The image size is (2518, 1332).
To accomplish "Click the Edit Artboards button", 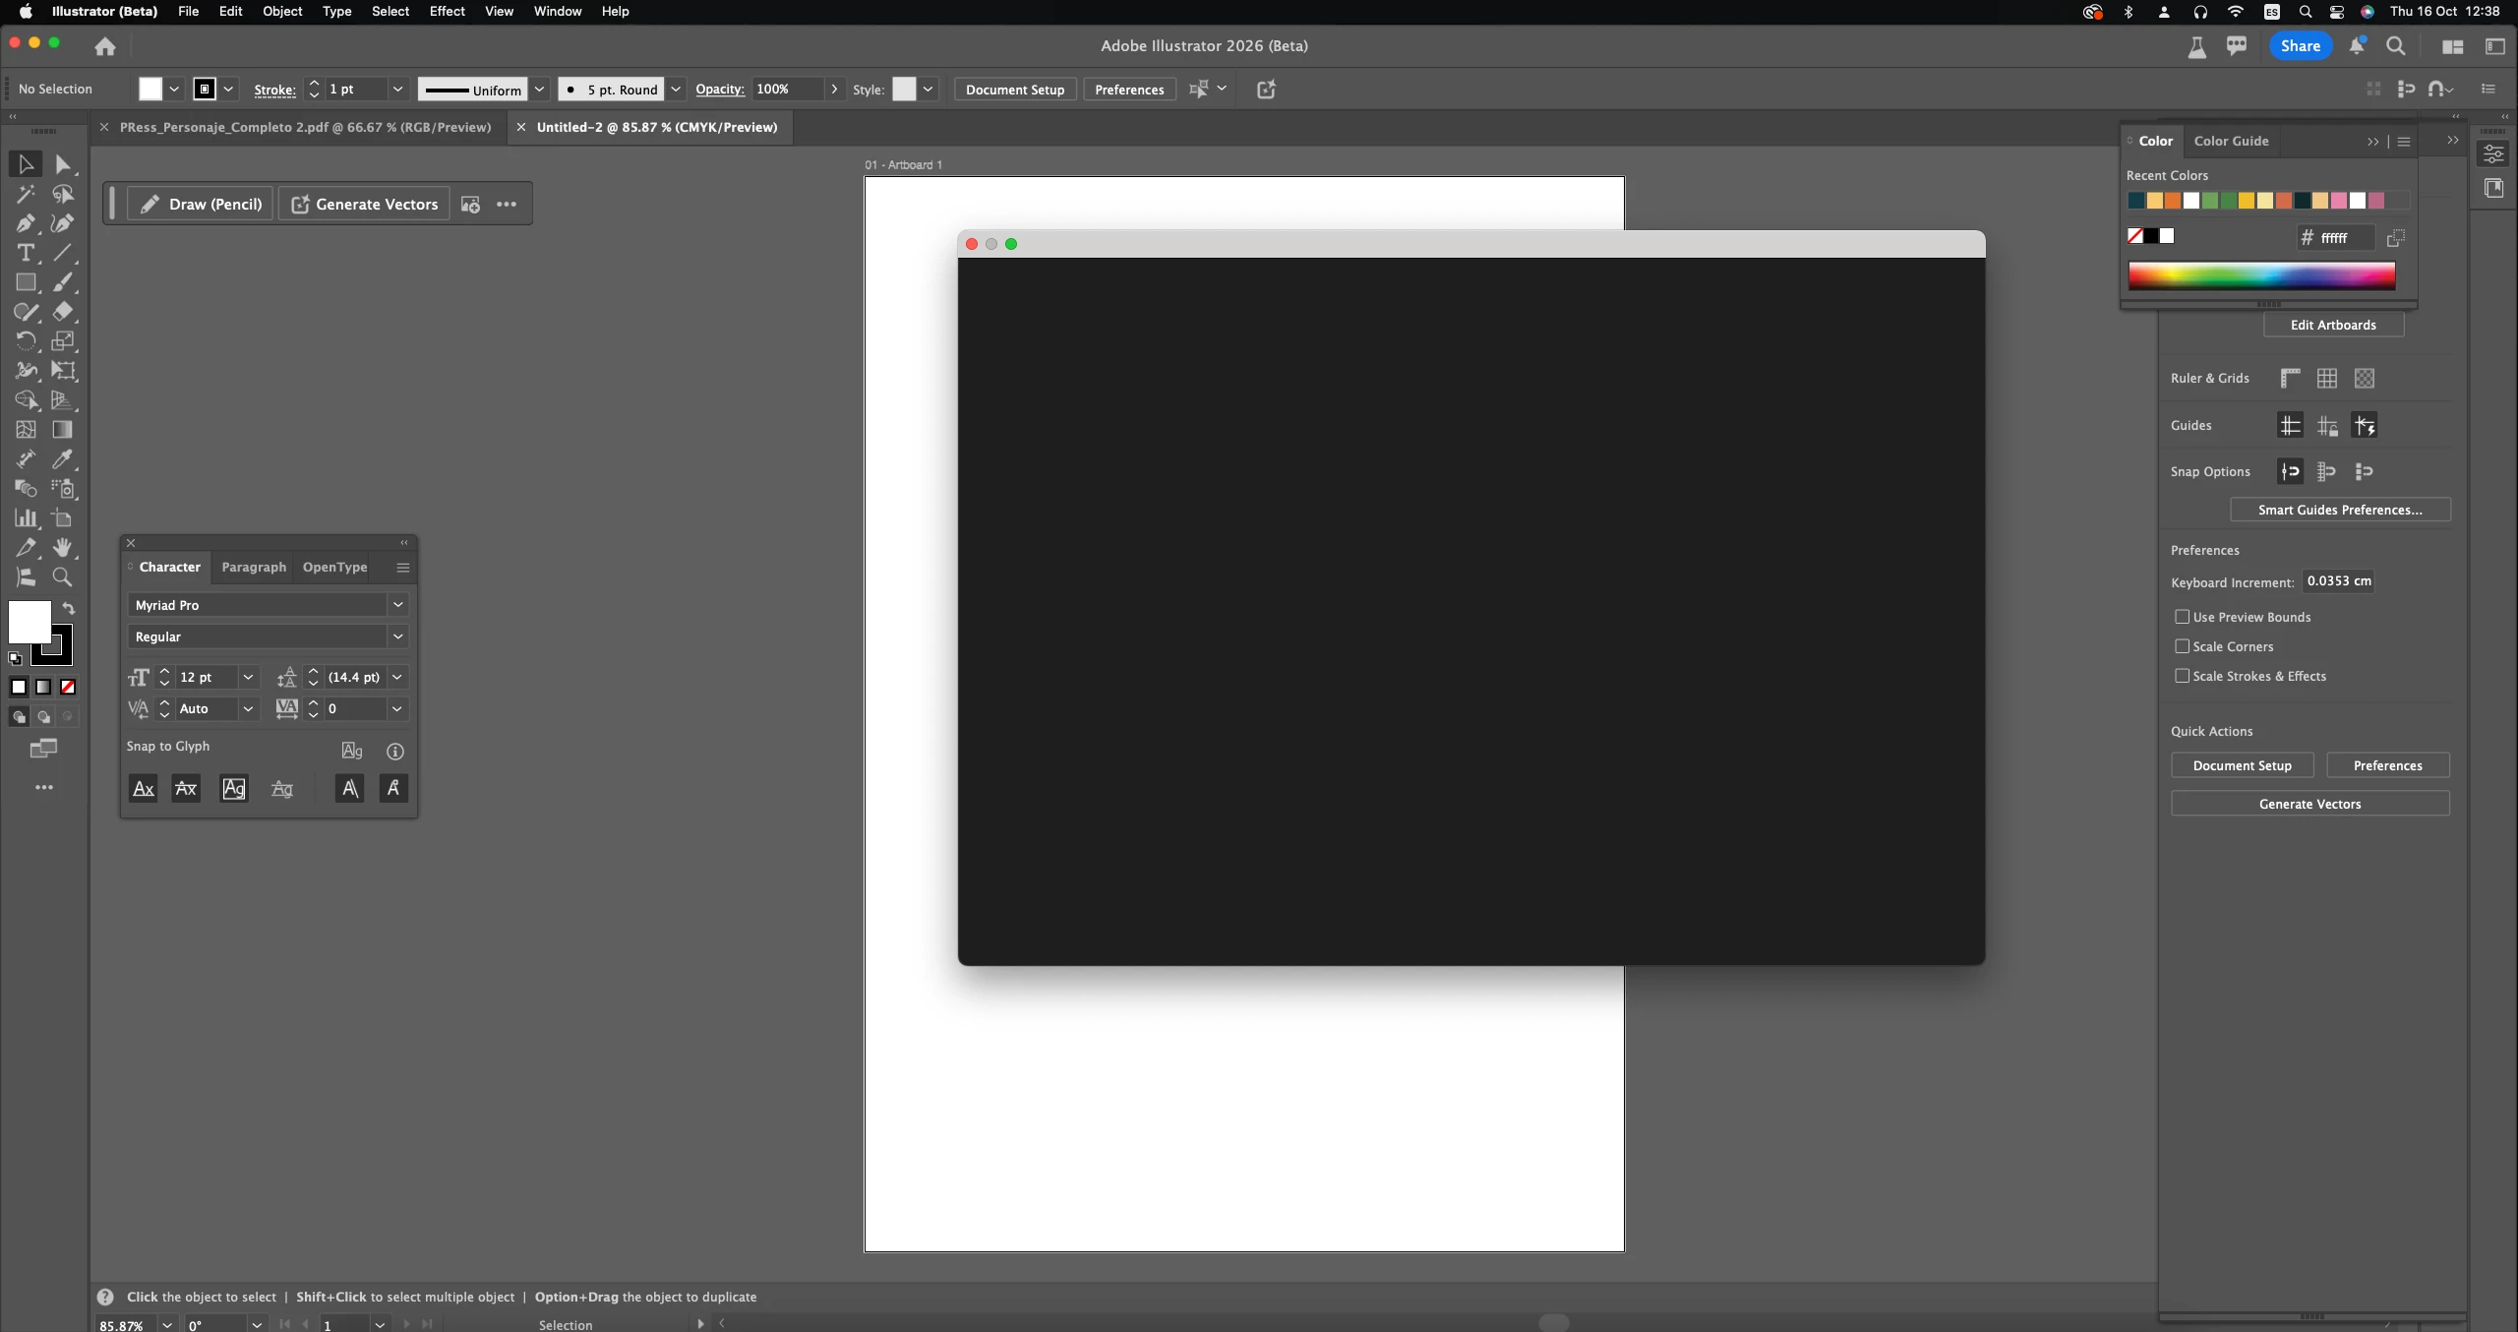I will pos(2332,326).
